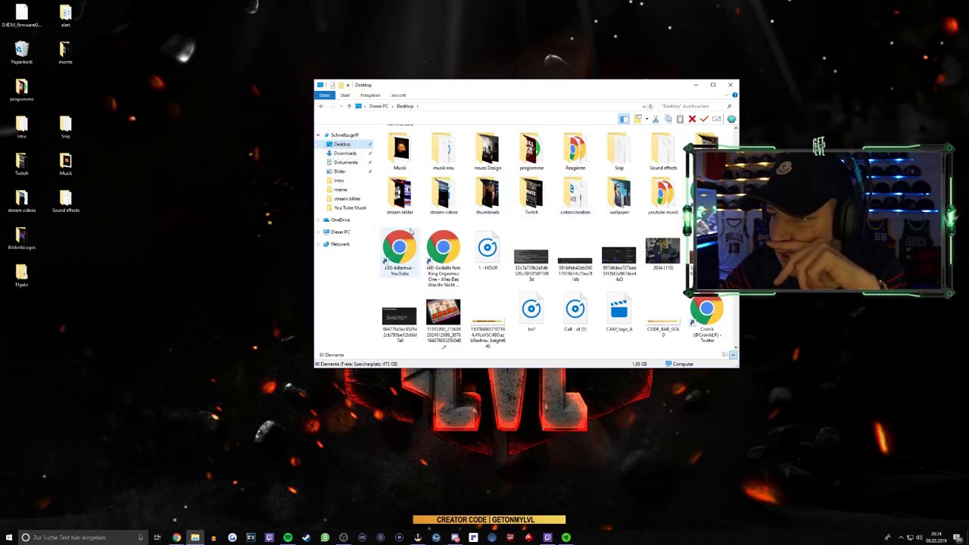The height and width of the screenshot is (545, 969).
Task: Click the globe shell toolbar icon
Action: point(731,119)
